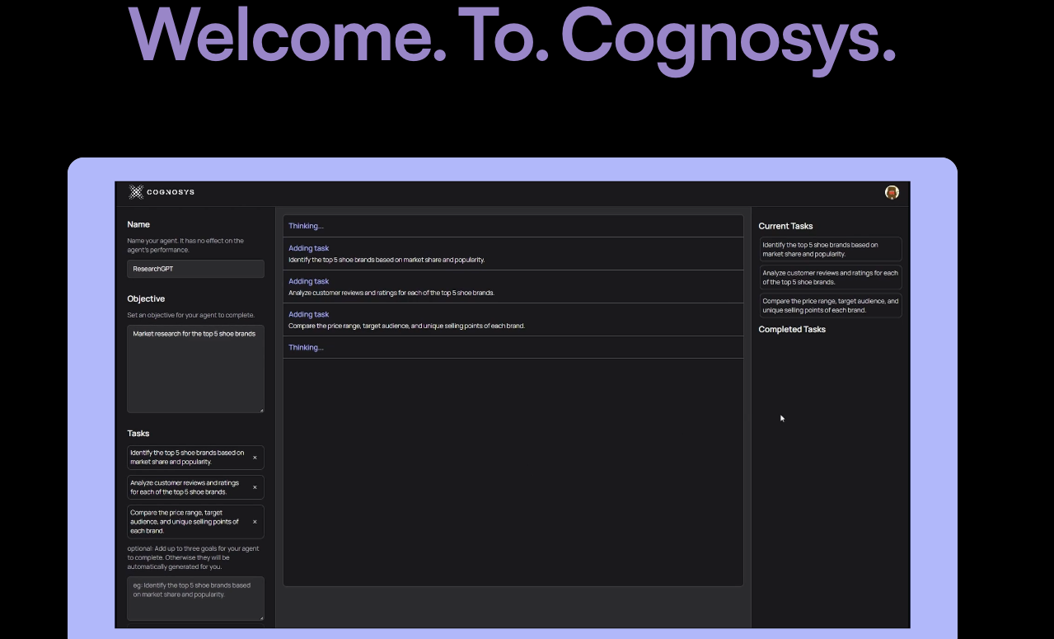Select the Current Tasks card 'Compare the price range'
The width and height of the screenshot is (1054, 639).
click(x=830, y=305)
